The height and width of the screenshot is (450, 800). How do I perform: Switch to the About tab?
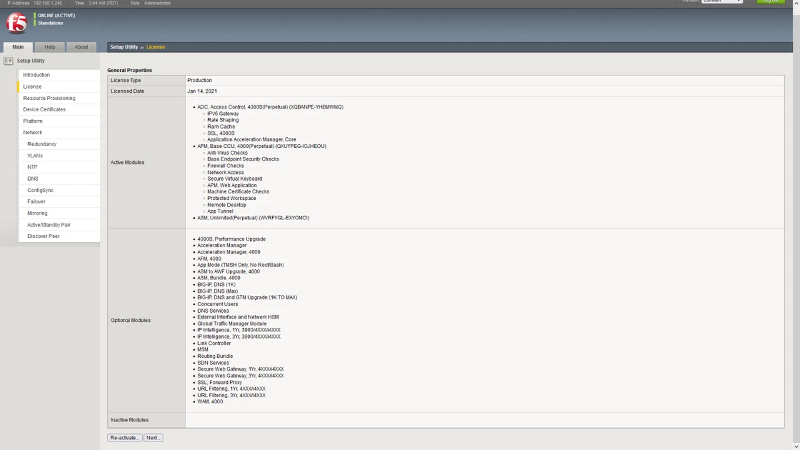point(81,47)
